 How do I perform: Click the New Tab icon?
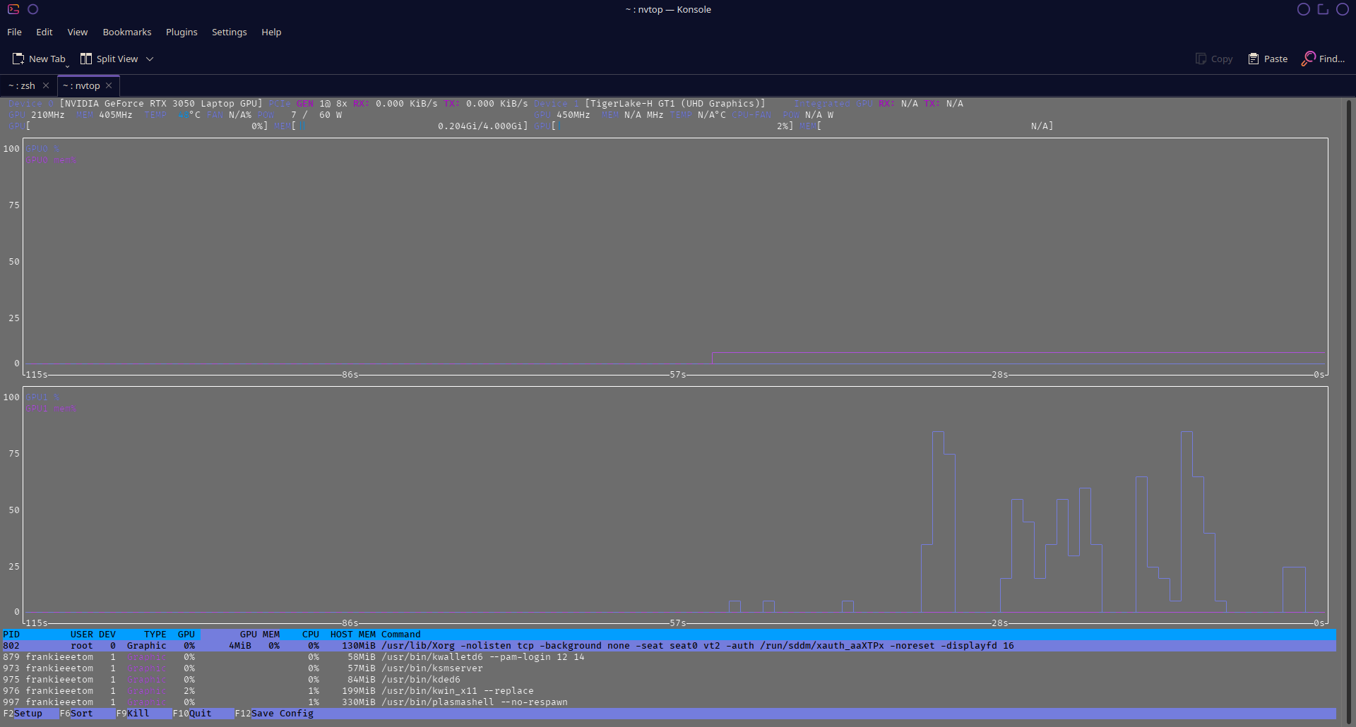coord(19,59)
